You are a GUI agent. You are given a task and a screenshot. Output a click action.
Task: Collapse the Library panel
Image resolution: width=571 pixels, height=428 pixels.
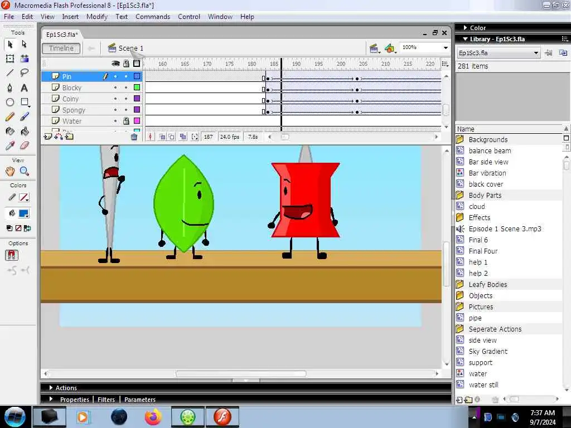[x=465, y=39]
